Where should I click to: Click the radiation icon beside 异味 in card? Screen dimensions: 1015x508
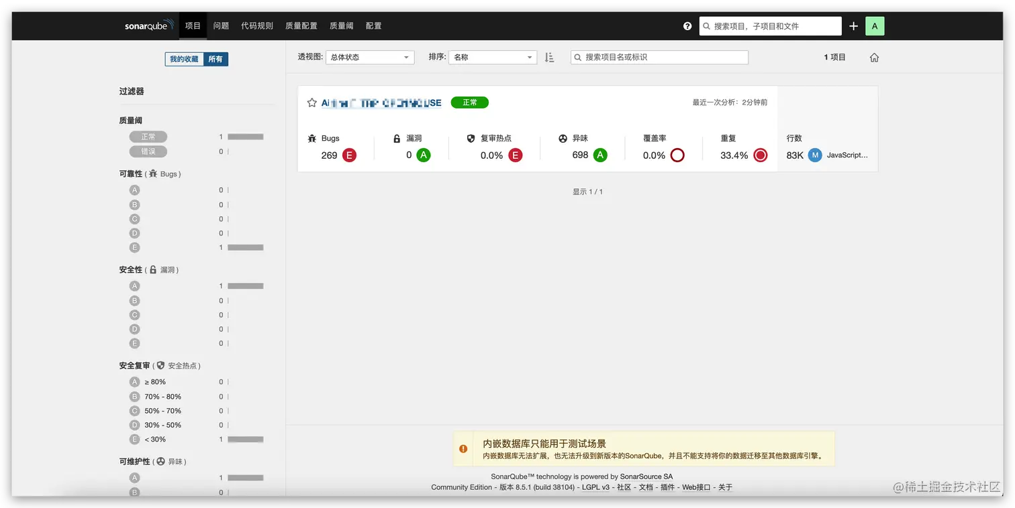(x=563, y=139)
